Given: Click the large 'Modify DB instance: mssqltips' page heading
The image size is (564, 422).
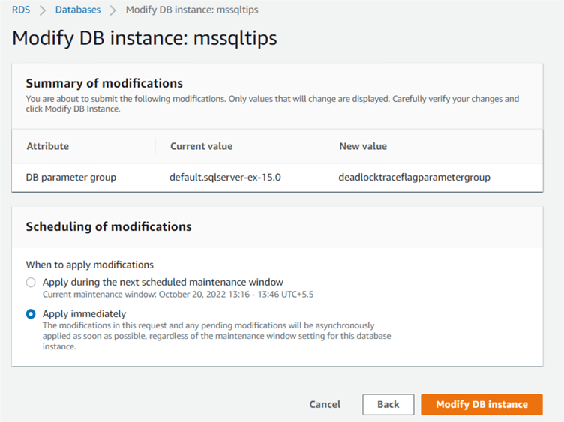Looking at the screenshot, I should pyautogui.click(x=145, y=39).
